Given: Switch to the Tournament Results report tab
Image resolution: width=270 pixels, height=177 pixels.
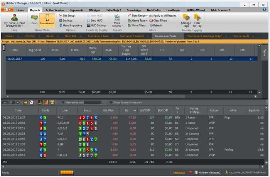Looking at the screenshot, I should coord(132,36).
